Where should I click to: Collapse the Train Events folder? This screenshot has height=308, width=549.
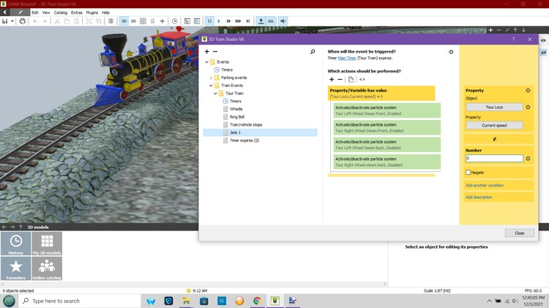coord(212,86)
